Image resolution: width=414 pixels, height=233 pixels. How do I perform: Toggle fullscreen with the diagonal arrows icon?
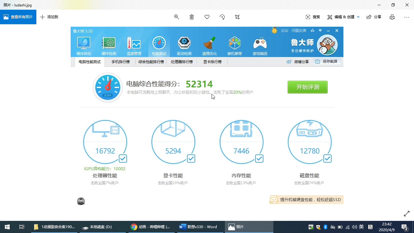point(407,214)
